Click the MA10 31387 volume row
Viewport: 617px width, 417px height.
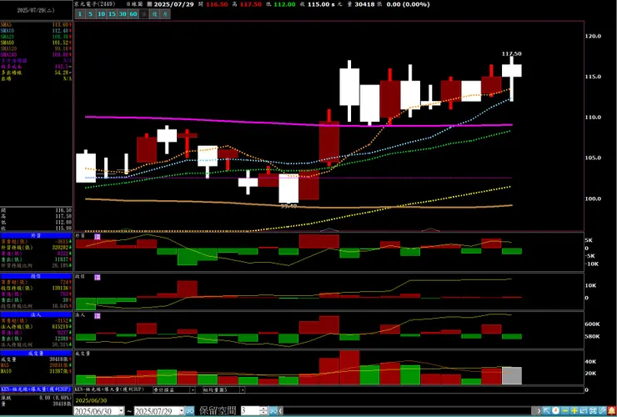[x=36, y=371]
